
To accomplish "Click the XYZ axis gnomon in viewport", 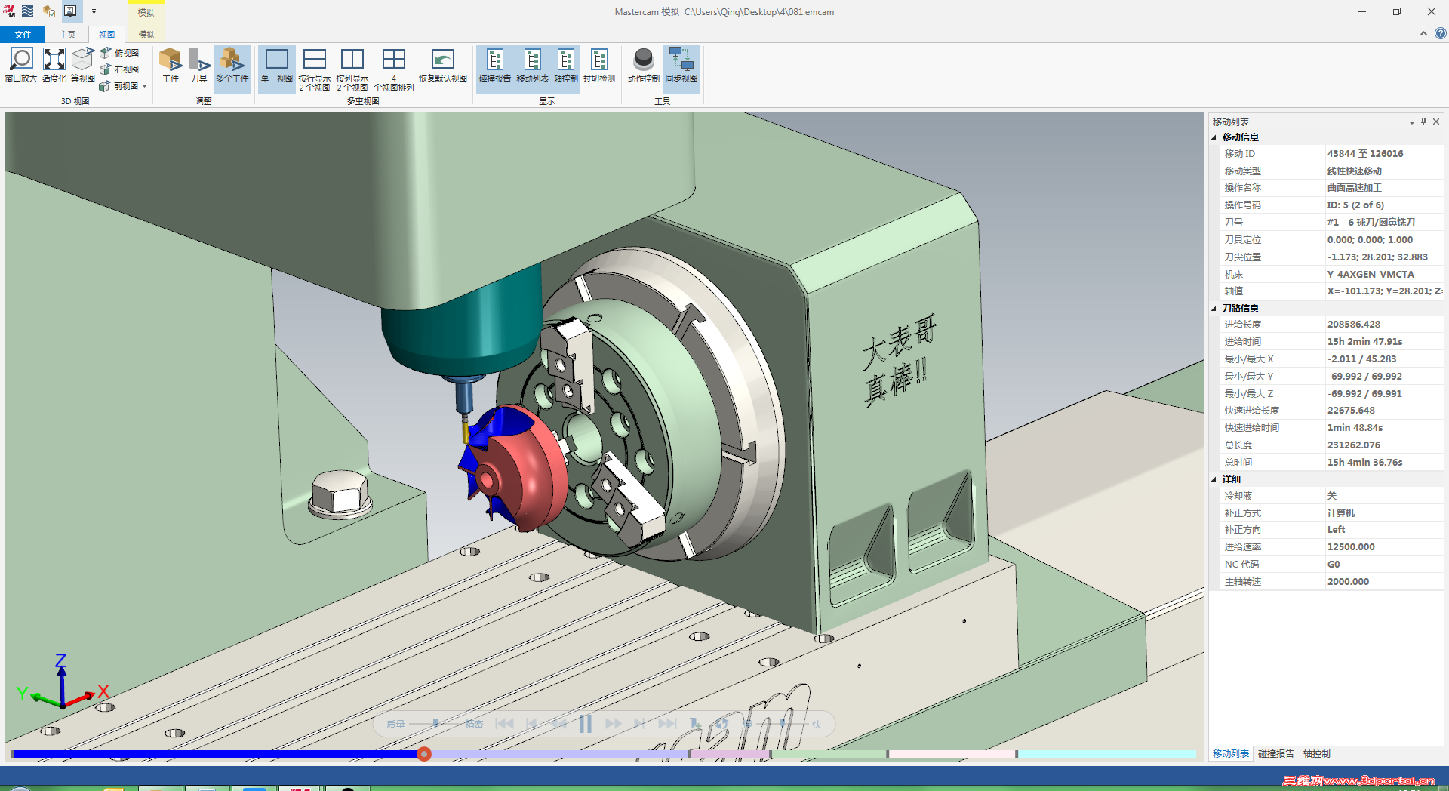I will (x=63, y=682).
